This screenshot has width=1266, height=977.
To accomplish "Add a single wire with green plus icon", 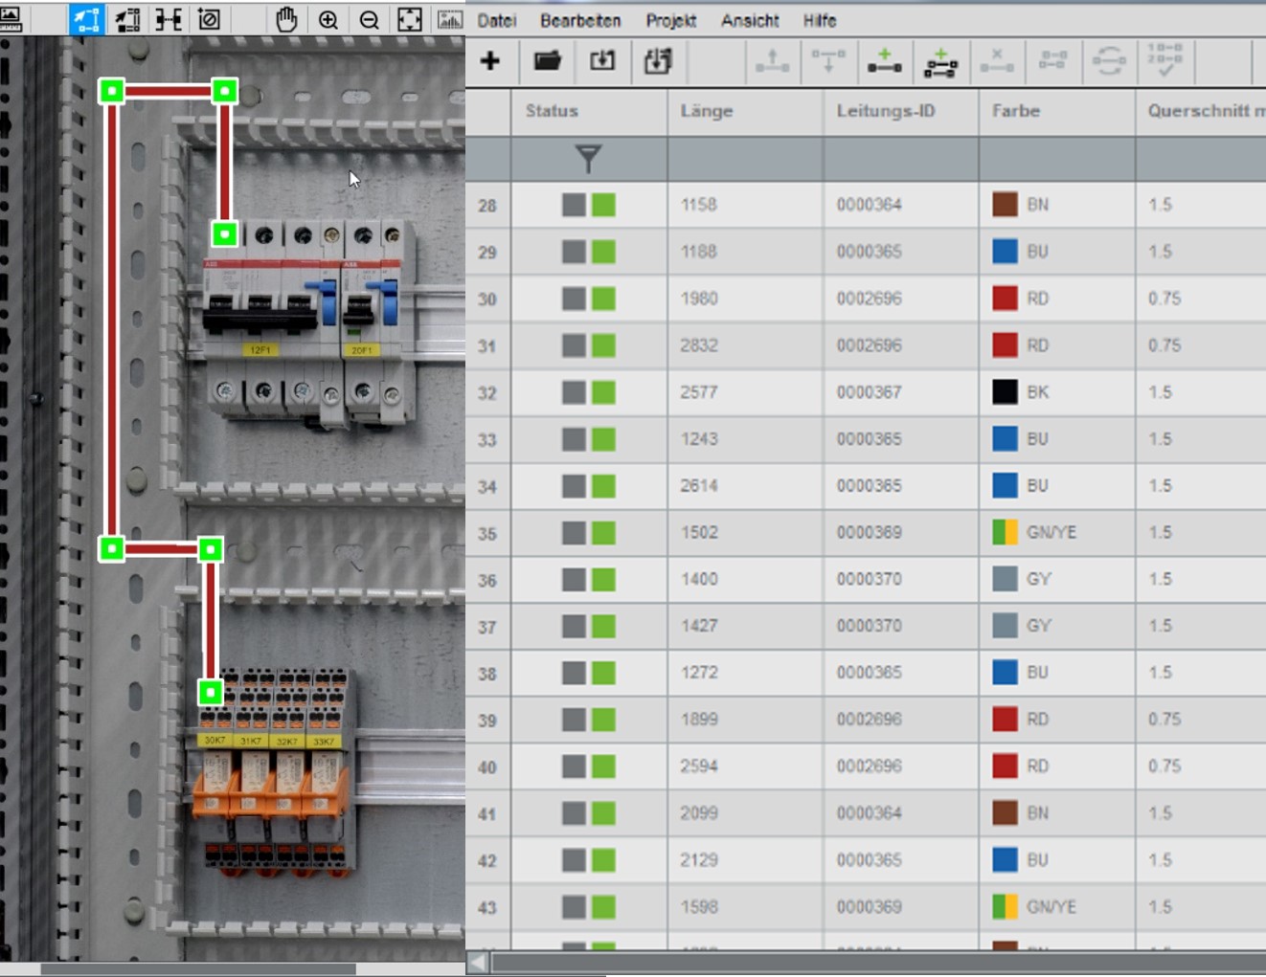I will point(884,61).
